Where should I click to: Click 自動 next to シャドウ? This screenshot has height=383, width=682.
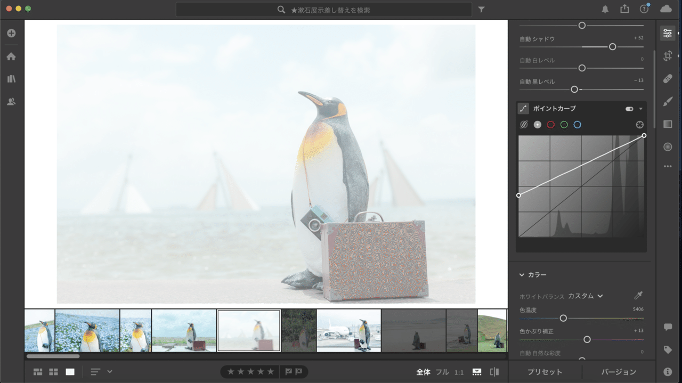[x=525, y=39]
